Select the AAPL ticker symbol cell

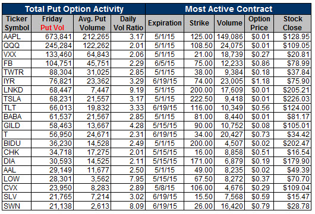17,37
